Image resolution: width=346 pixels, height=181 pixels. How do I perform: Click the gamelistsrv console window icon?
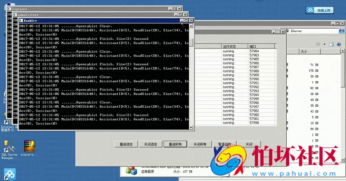coord(15,15)
